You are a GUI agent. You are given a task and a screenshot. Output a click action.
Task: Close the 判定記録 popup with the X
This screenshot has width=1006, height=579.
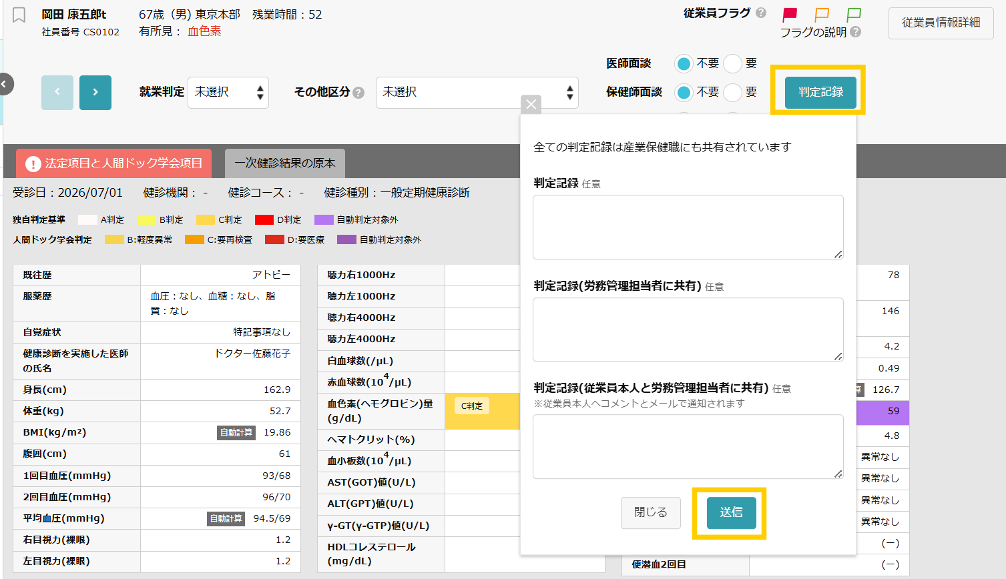coord(531,104)
